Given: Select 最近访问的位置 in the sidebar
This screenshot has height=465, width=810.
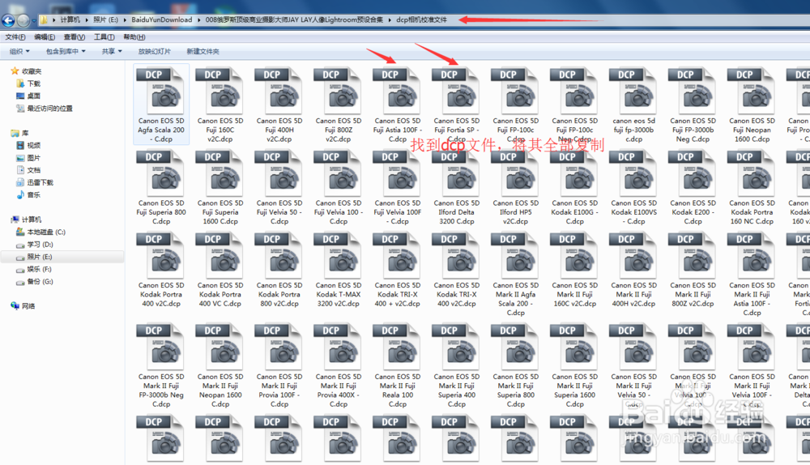Looking at the screenshot, I should [49, 109].
